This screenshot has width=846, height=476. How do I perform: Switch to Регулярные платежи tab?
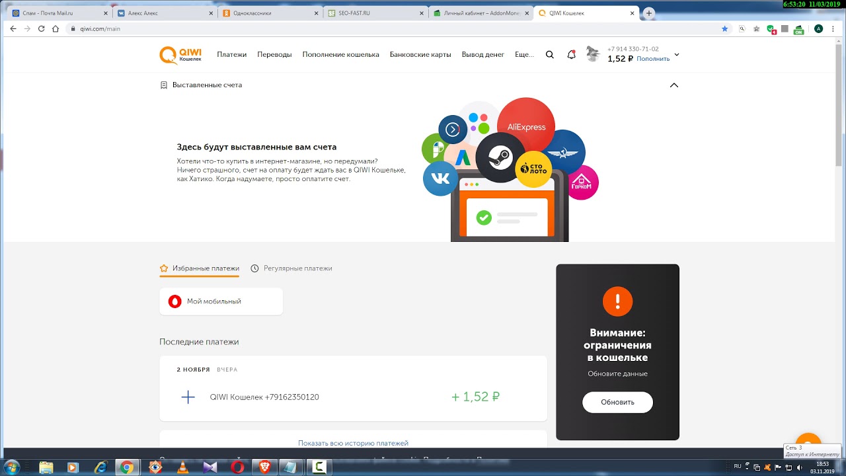pyautogui.click(x=291, y=268)
